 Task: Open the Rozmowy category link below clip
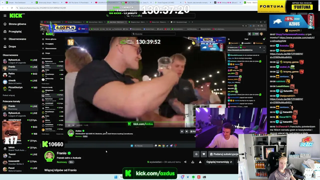click(x=62, y=162)
